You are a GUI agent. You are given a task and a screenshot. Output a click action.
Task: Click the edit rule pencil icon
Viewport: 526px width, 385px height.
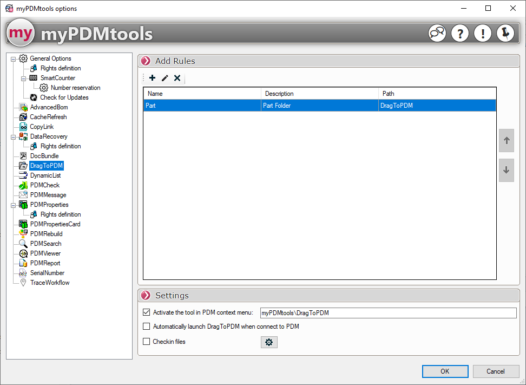point(165,78)
